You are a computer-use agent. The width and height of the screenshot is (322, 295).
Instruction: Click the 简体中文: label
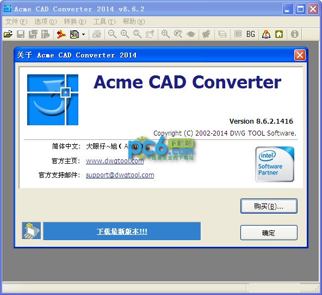click(x=66, y=146)
